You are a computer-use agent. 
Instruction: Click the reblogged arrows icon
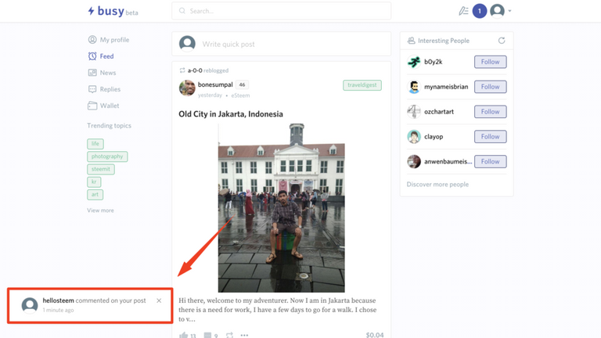182,70
